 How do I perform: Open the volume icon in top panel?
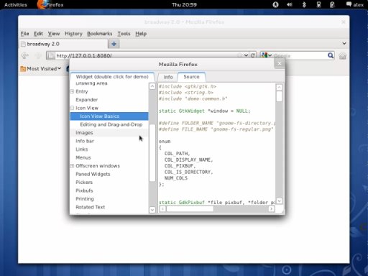[290, 4]
